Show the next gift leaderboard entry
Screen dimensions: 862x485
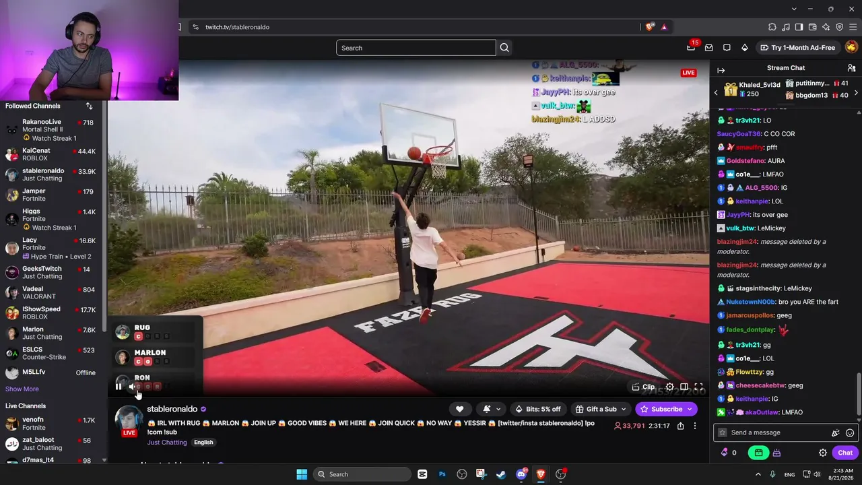(856, 92)
